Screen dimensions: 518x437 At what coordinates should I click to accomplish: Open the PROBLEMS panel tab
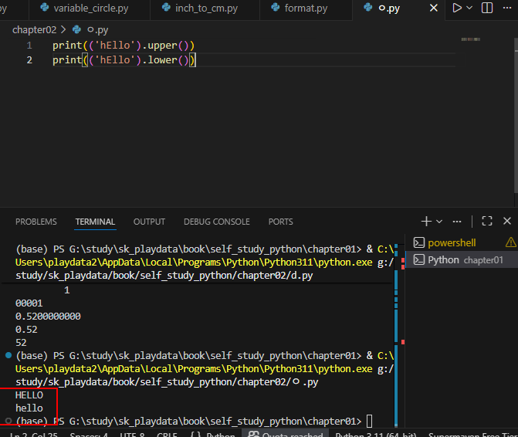click(x=36, y=222)
